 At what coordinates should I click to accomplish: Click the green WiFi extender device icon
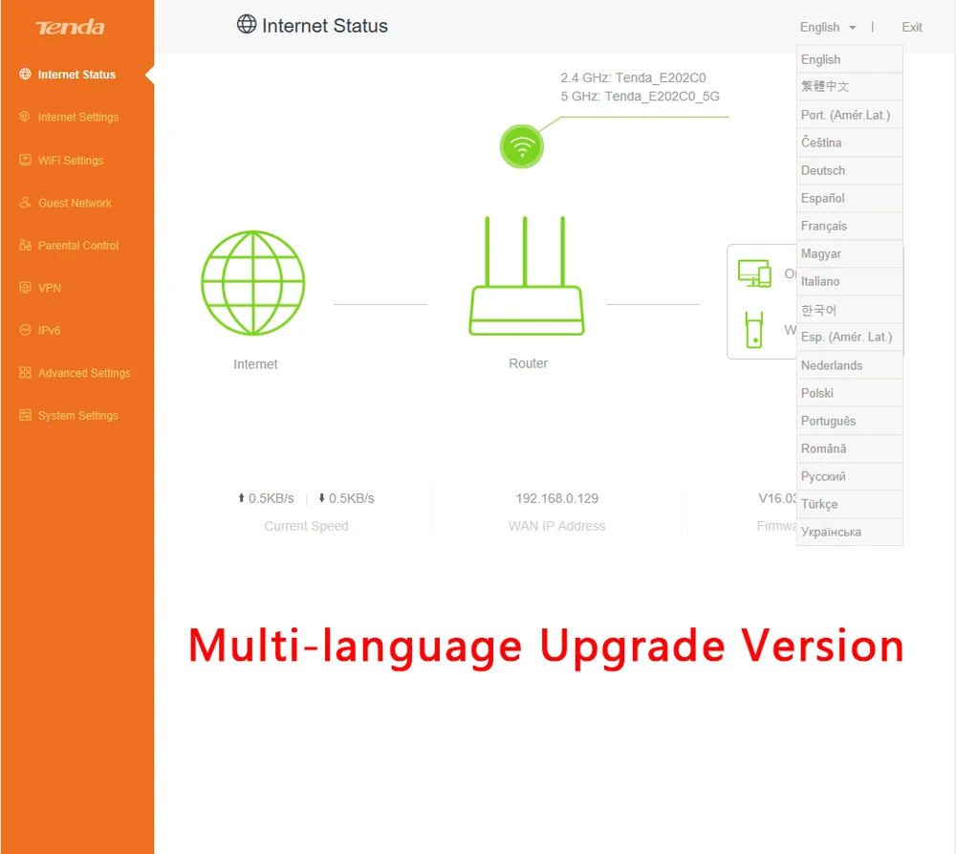[754, 330]
